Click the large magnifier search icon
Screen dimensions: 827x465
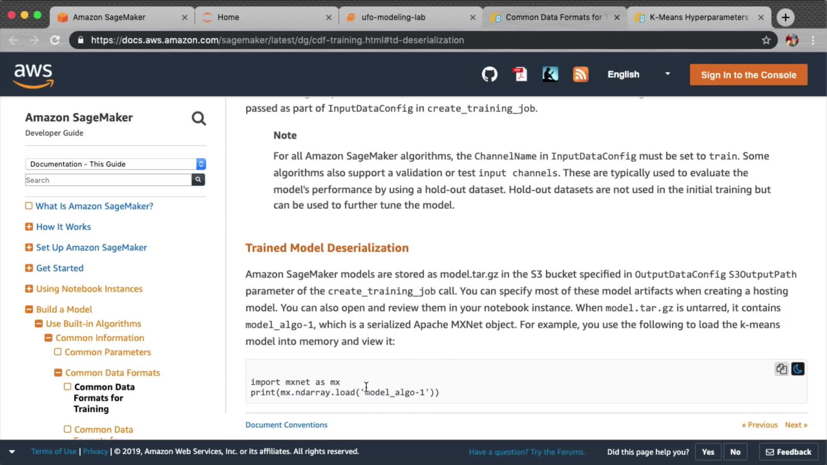(199, 118)
